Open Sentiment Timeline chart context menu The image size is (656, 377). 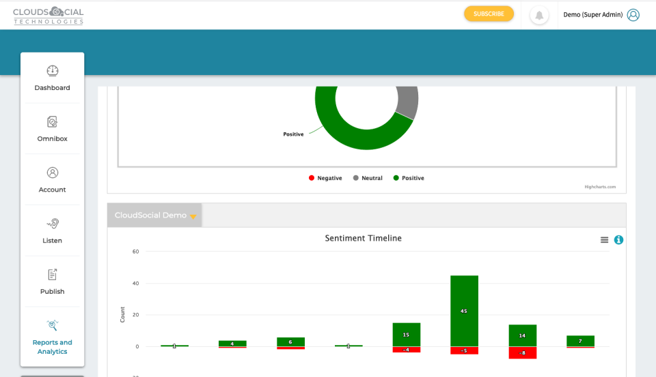[x=604, y=240]
